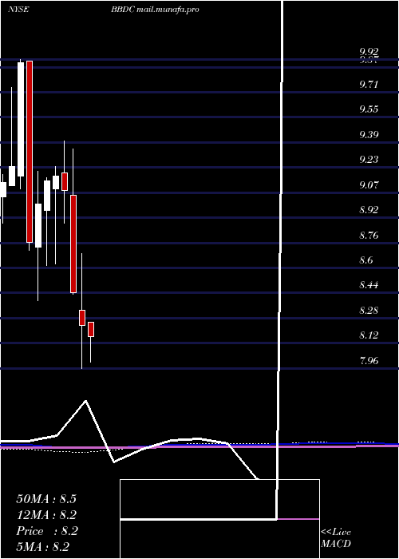This screenshot has width=399, height=559.
Task: Select the 7.96 price axis label
Action: (x=369, y=360)
